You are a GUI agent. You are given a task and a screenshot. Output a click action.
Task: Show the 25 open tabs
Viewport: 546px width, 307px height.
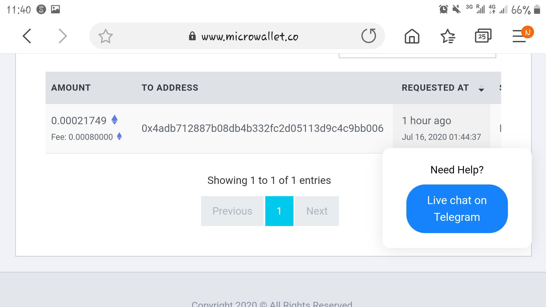483,36
